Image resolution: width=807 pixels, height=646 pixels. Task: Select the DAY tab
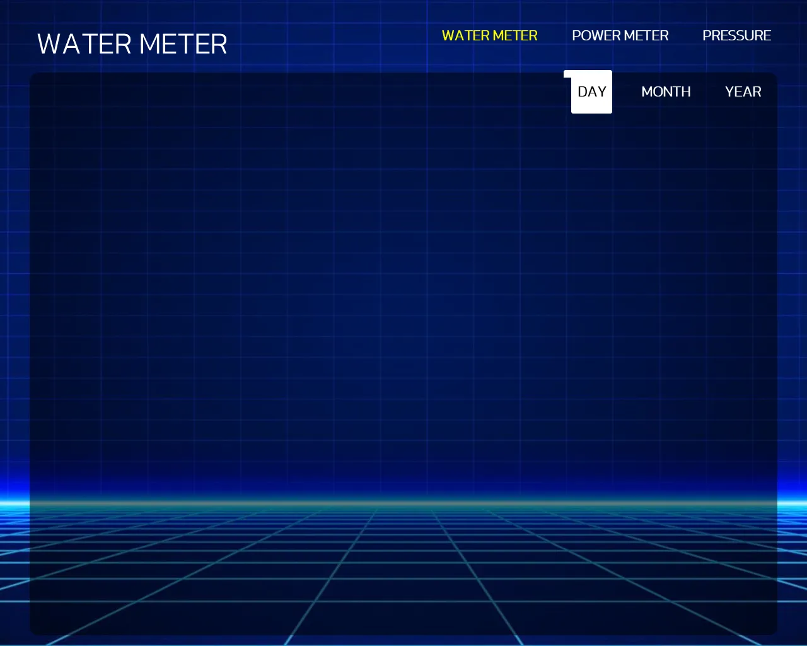tap(591, 92)
